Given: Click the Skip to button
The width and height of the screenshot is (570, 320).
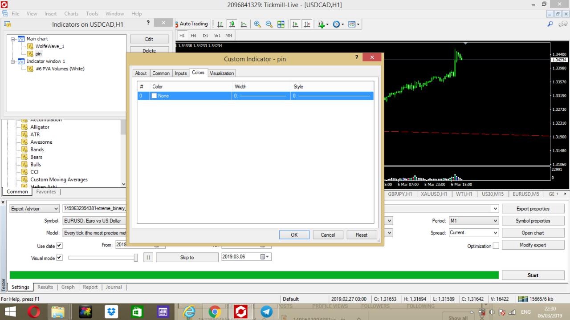Looking at the screenshot, I should [187, 257].
